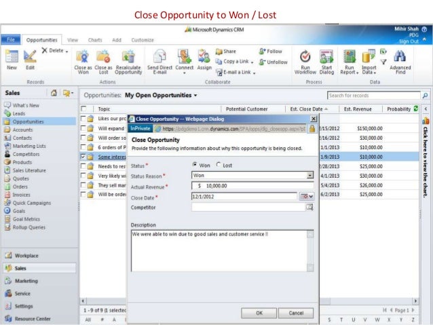Click the Sign Out link
The height and width of the screenshot is (325, 433).
[409, 41]
